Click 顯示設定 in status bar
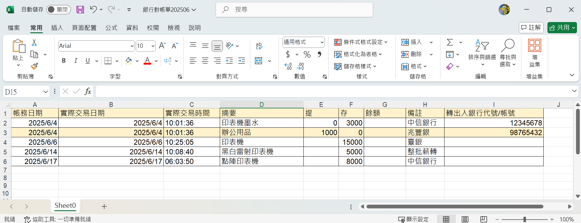This screenshot has width=581, height=223. click(x=413, y=219)
